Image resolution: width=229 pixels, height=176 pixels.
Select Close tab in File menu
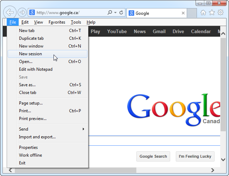48,93
